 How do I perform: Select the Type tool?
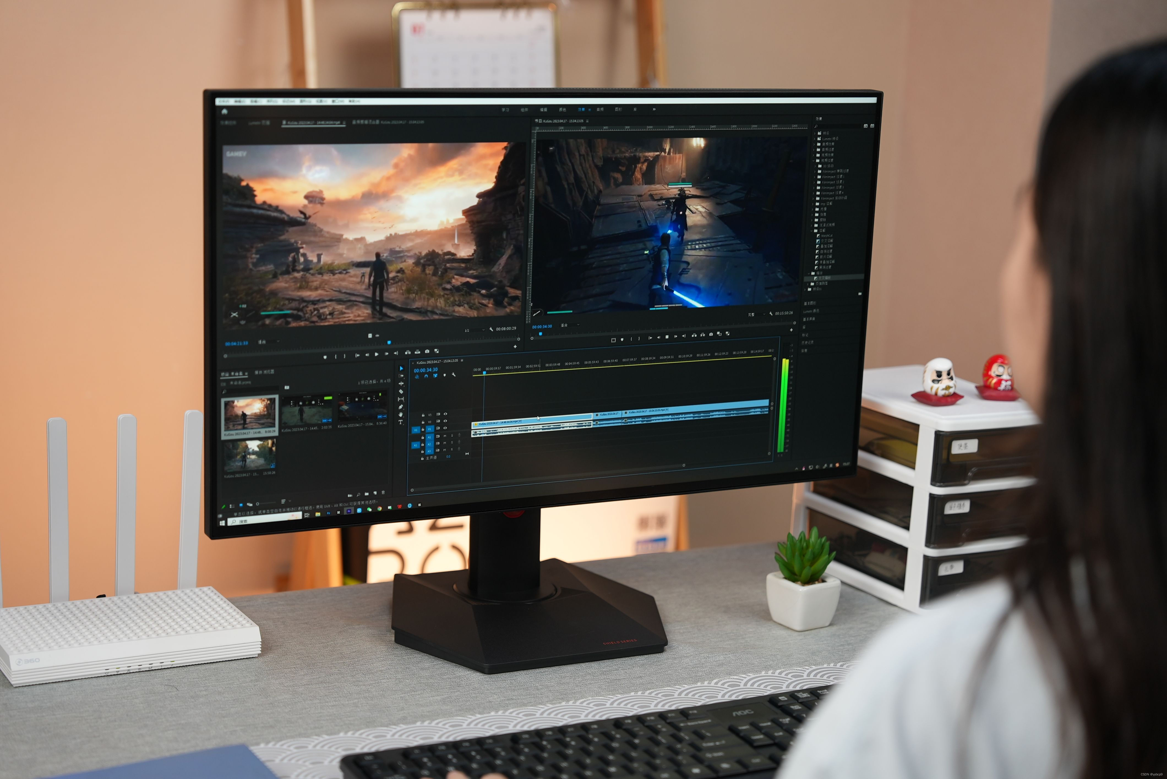(400, 422)
